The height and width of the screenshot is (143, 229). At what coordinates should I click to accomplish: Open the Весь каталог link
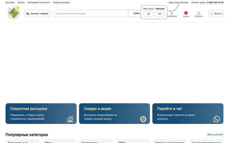pyautogui.click(x=215, y=134)
